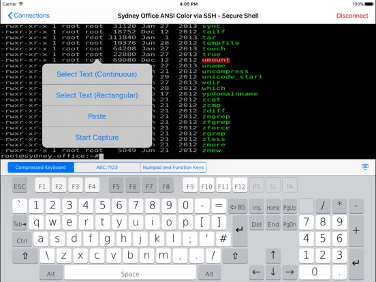
Task: Tap the semicolon key
Action: click(x=190, y=239)
